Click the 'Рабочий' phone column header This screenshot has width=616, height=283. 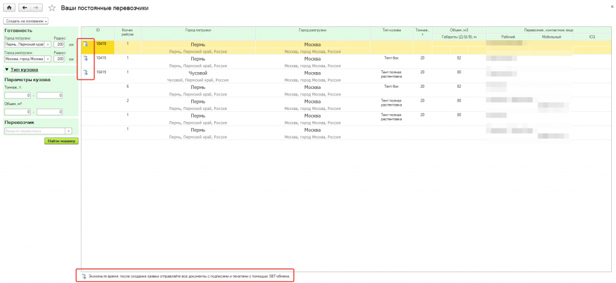tap(508, 37)
